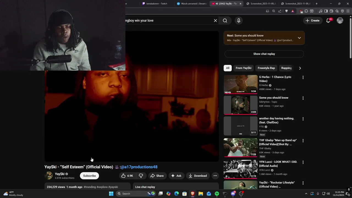Ask AI about this video
This screenshot has height=198, width=352.
(176, 176)
